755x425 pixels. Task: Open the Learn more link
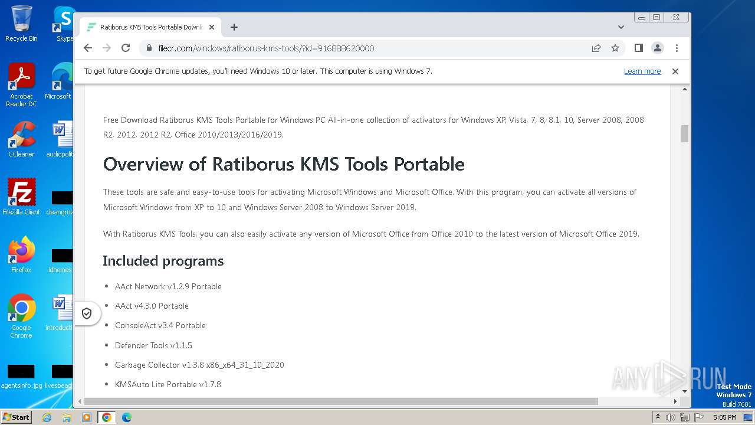point(642,71)
